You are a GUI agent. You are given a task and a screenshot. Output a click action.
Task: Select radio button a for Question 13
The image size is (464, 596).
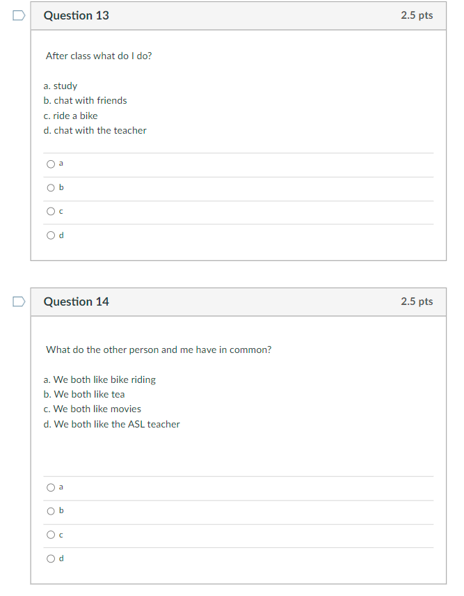(x=51, y=164)
